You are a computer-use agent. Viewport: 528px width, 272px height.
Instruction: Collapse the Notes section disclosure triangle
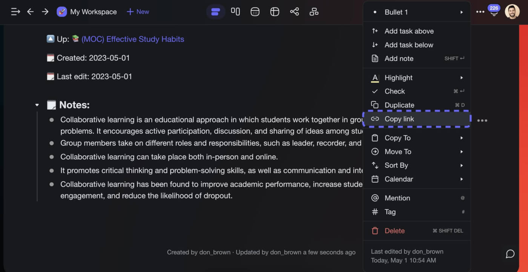[37, 105]
